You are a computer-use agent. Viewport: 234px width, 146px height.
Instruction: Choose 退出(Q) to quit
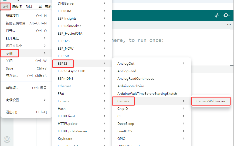[26, 112]
